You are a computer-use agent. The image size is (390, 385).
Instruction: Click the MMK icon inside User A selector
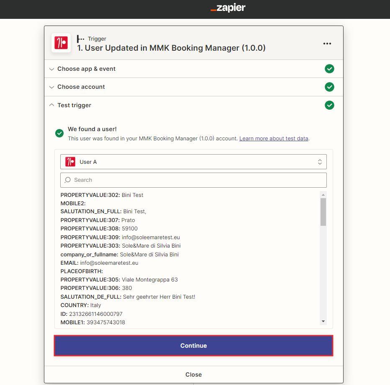pyautogui.click(x=70, y=162)
